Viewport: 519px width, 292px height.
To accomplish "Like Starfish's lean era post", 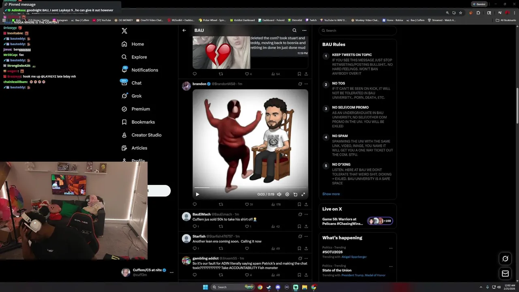I will coord(247,248).
